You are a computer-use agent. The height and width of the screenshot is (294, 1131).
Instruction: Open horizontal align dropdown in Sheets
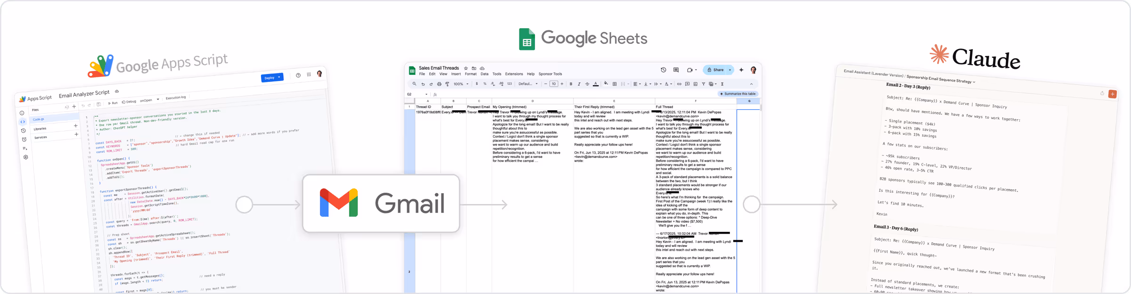(637, 84)
